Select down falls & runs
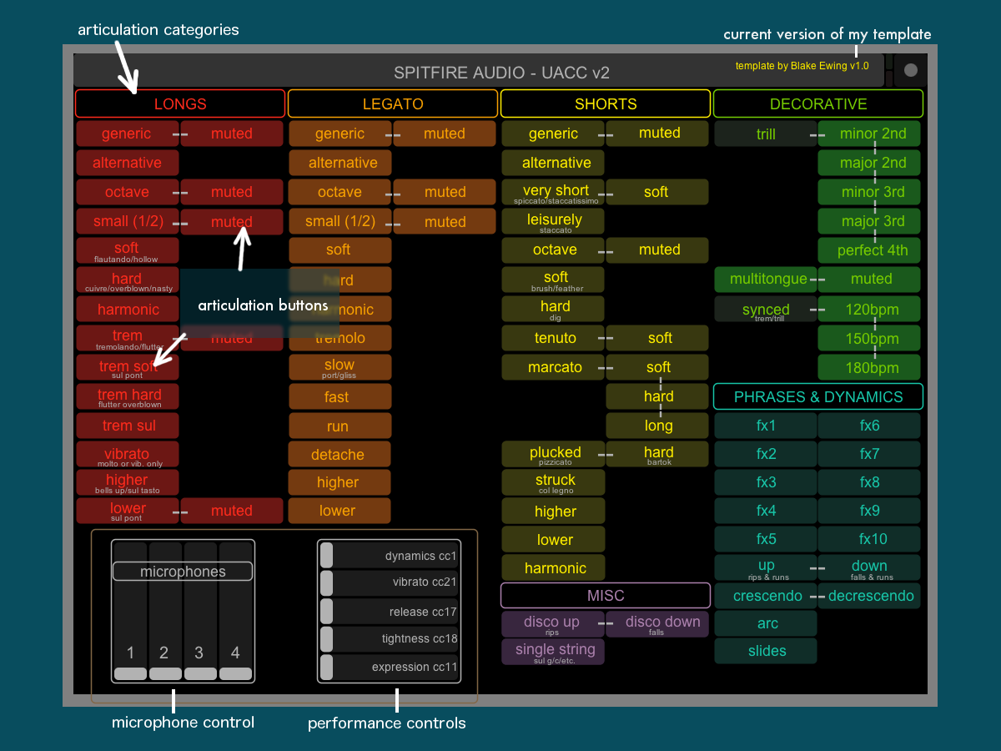Image resolution: width=1001 pixels, height=751 pixels. coord(870,567)
